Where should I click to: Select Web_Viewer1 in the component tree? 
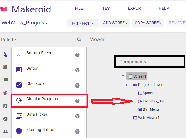(149, 118)
